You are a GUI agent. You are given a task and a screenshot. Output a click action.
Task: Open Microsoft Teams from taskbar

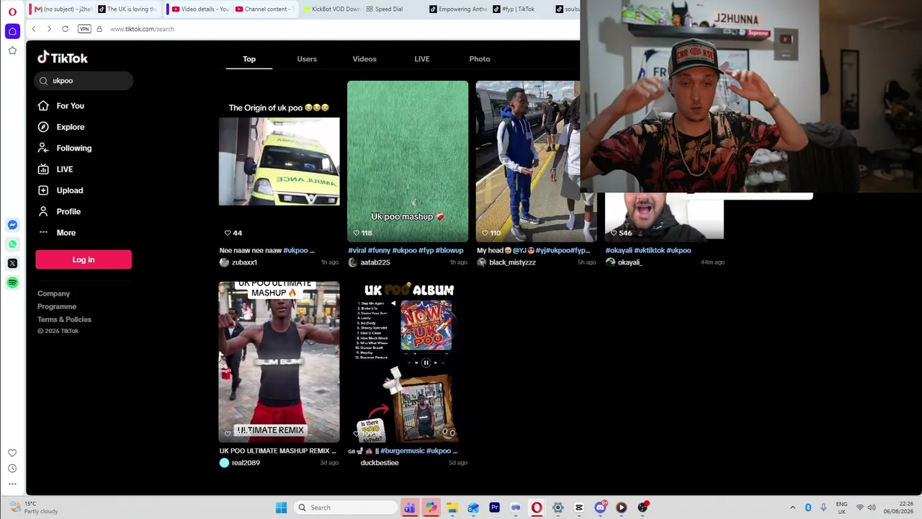coord(409,507)
